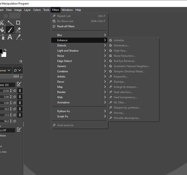187x175 pixels.
Task: Open the mode reset dropdown beside Normal
Action: tap(17, 70)
